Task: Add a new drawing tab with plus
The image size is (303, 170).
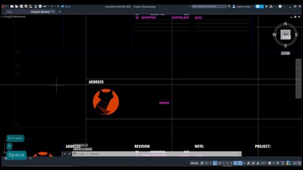Action: (59, 12)
